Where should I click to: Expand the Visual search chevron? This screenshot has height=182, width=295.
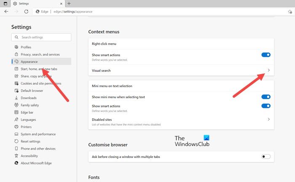tap(269, 70)
